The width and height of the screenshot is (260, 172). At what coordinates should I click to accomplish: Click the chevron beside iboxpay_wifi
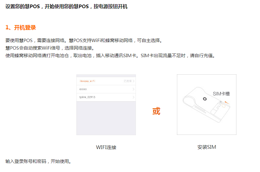tap(133, 81)
